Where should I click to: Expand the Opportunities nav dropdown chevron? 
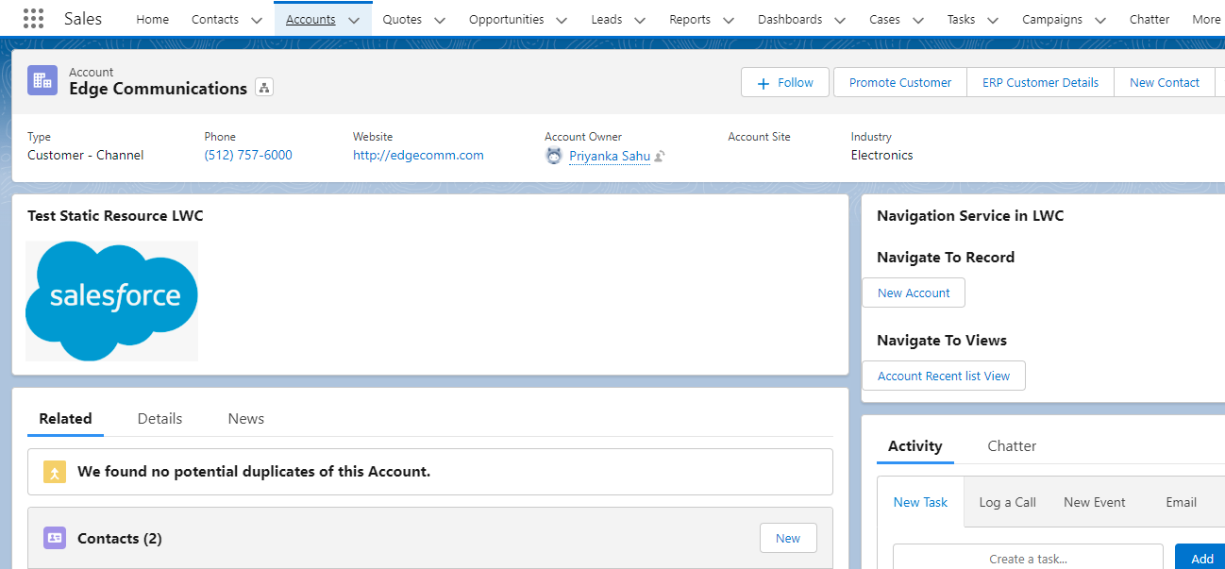click(x=562, y=20)
